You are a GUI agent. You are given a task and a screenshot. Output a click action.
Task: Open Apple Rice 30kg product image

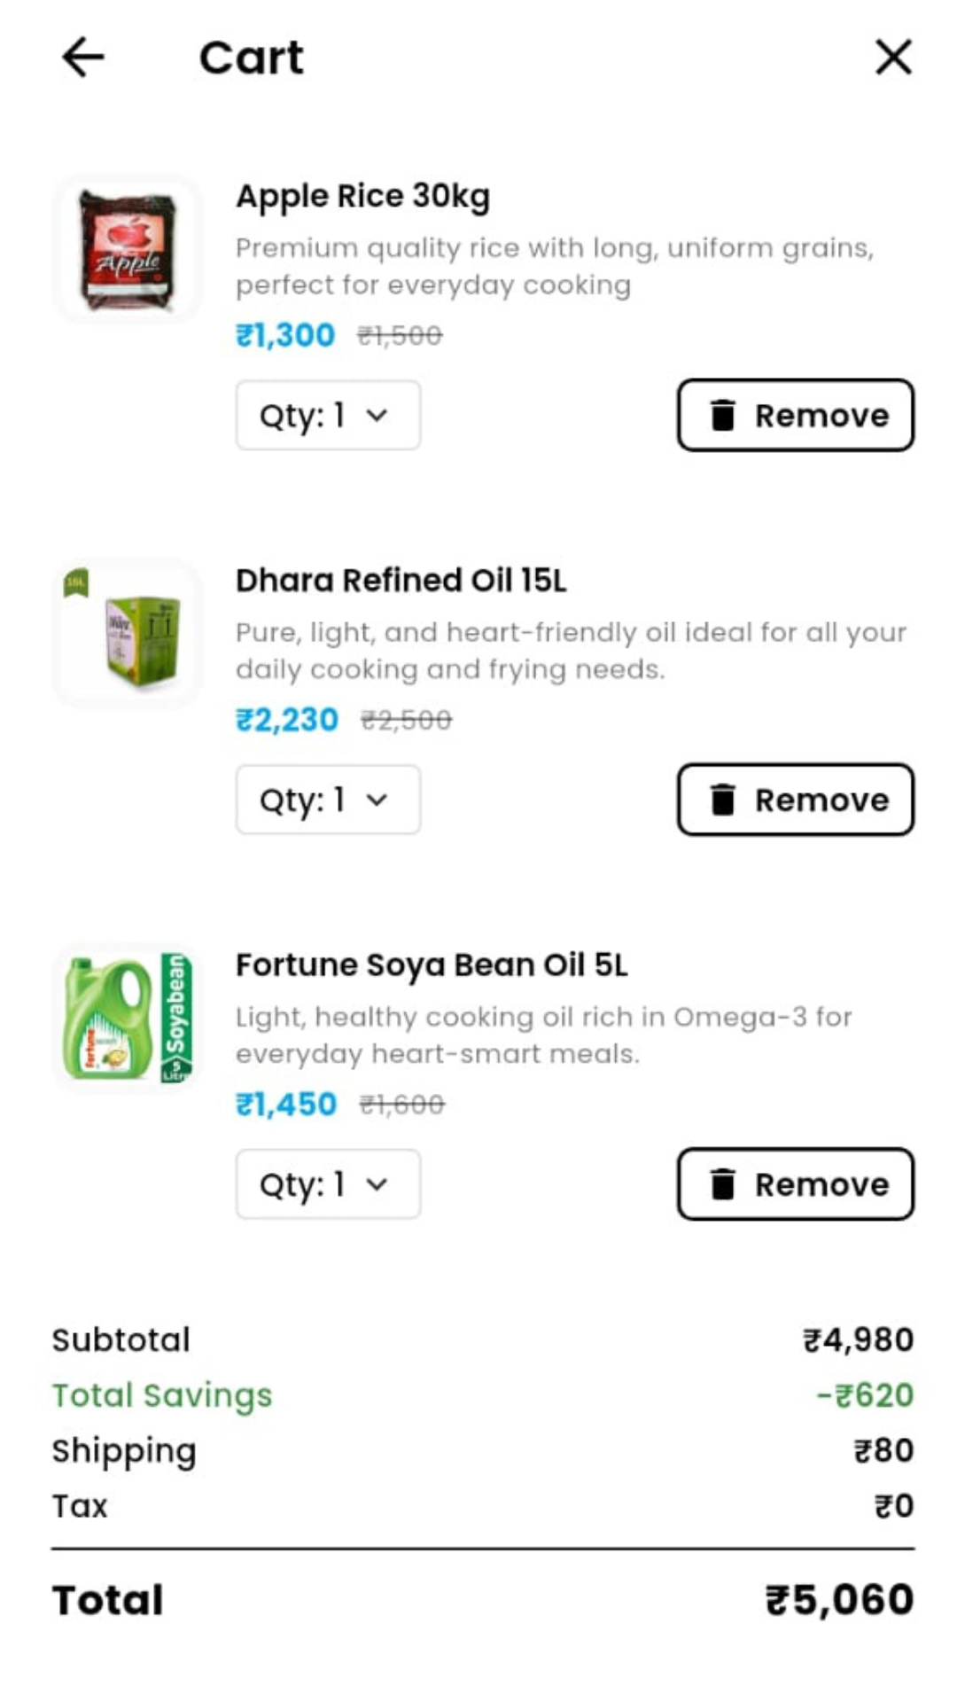tap(128, 249)
